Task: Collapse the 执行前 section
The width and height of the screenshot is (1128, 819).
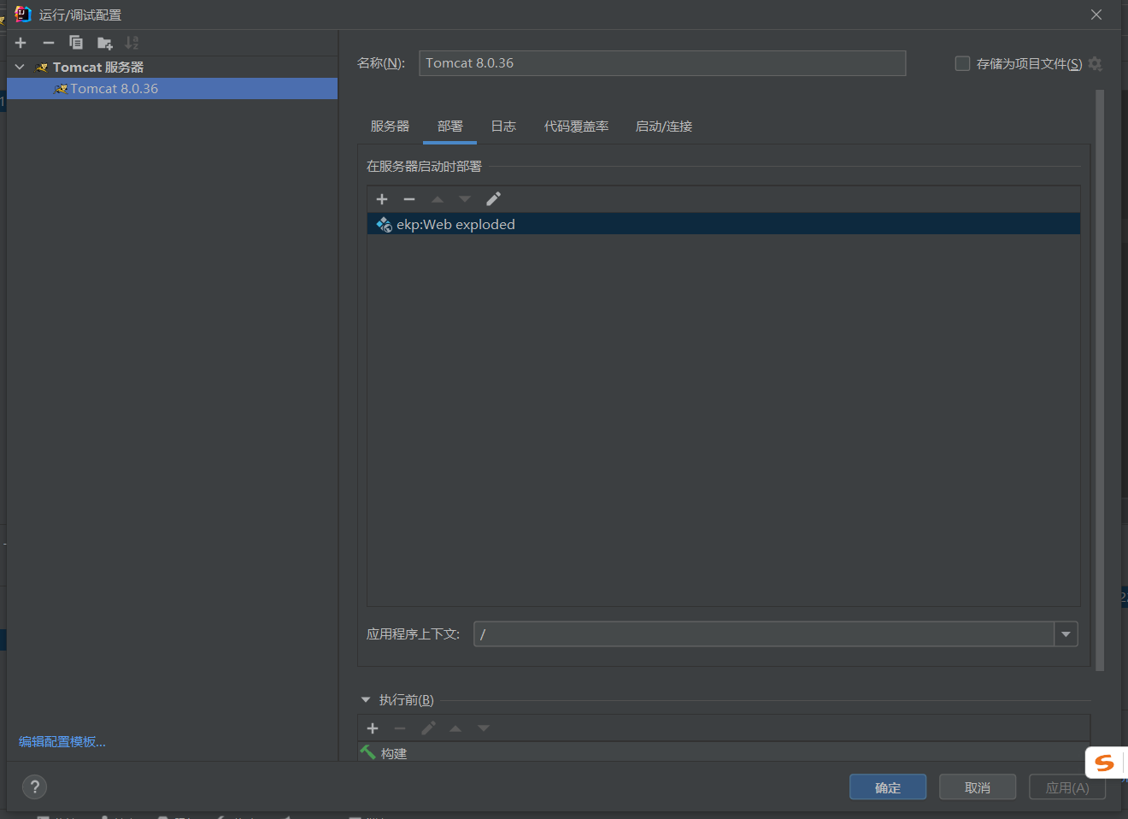Action: pyautogui.click(x=366, y=699)
